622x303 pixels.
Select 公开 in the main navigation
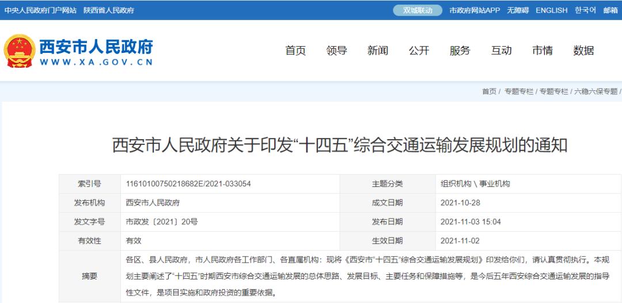(x=419, y=51)
